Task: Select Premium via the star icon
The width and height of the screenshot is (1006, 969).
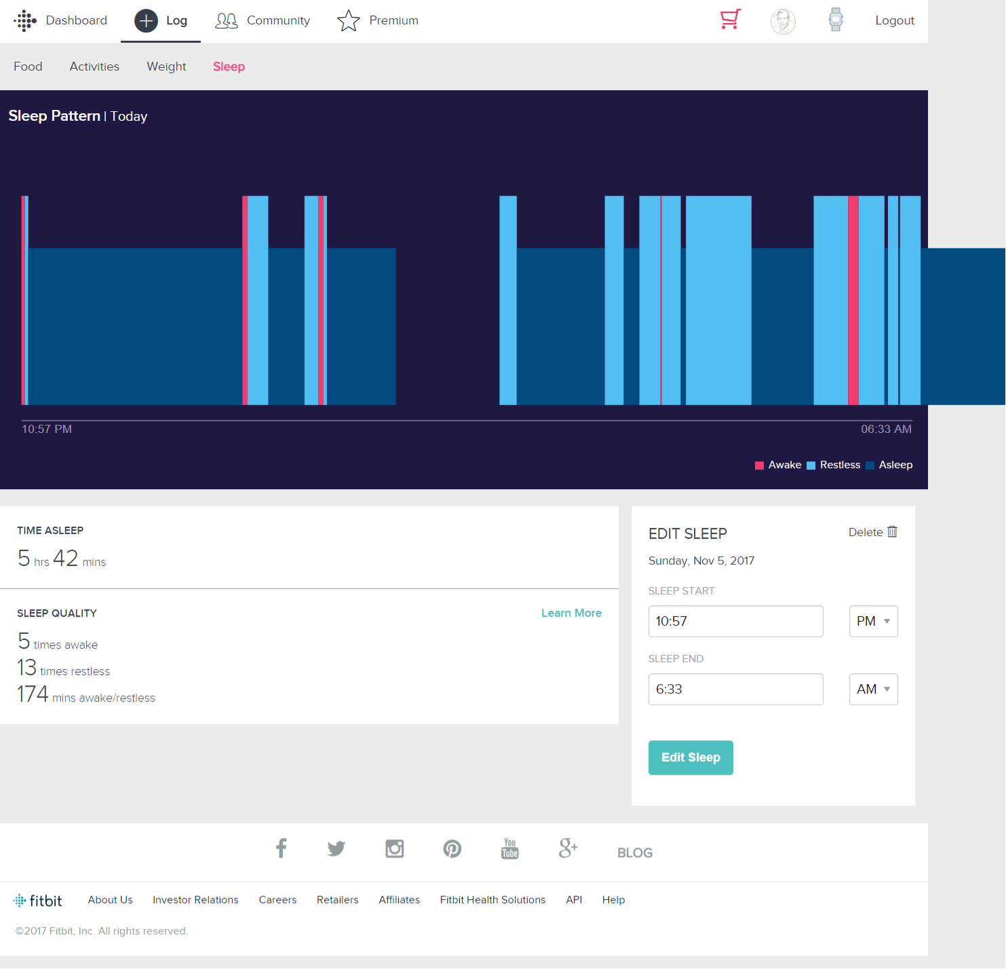Action: pyautogui.click(x=349, y=20)
